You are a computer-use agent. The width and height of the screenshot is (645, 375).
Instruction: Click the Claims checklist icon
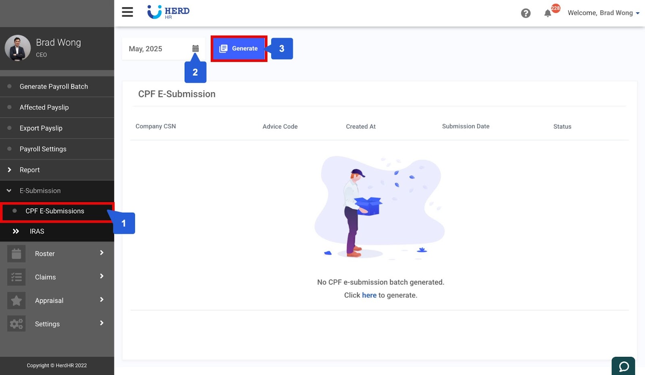[x=17, y=277]
